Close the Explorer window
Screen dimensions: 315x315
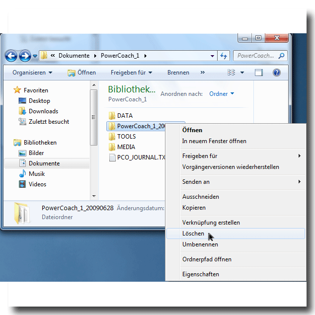point(277,38)
